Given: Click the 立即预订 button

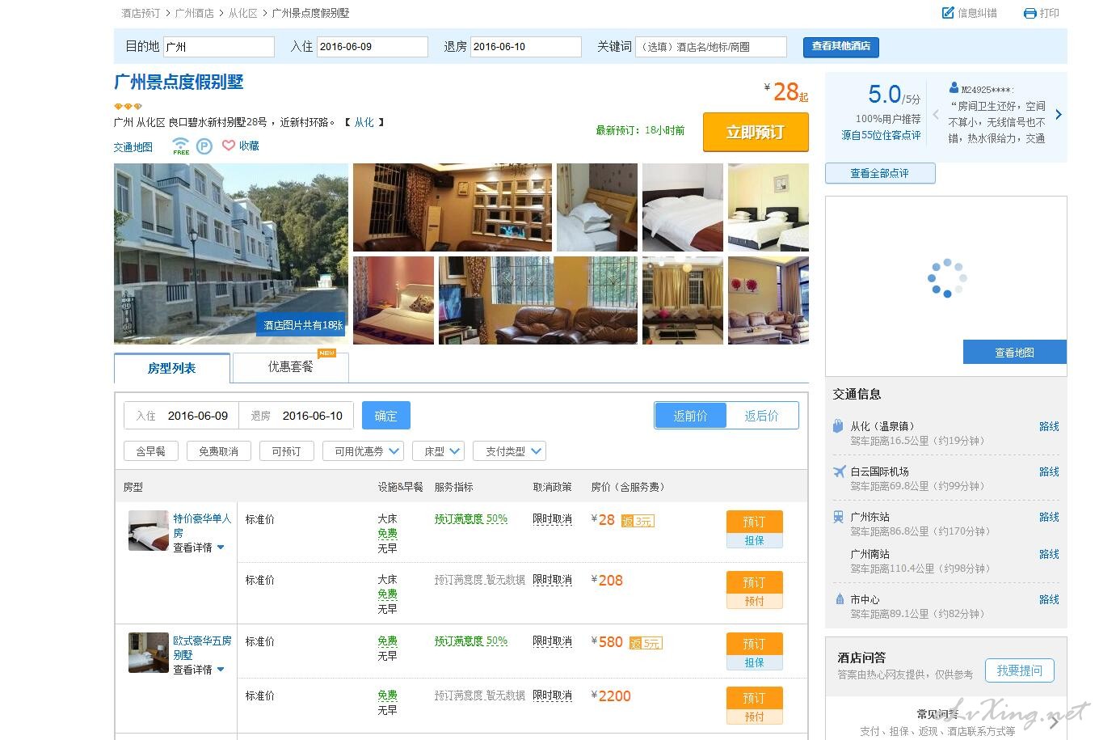Looking at the screenshot, I should (756, 132).
